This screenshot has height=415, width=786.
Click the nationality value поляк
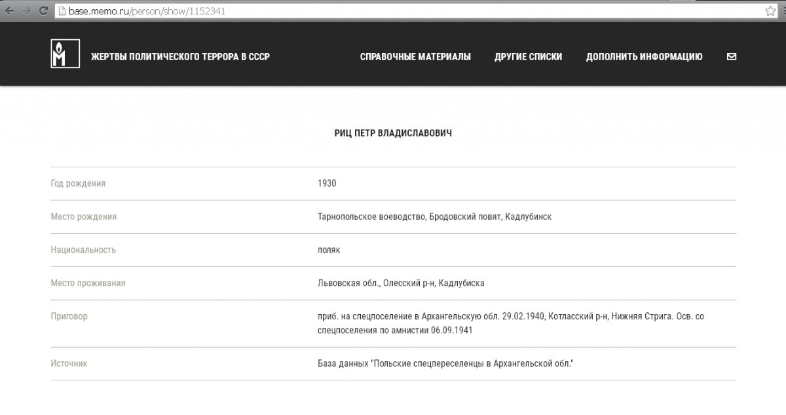(x=329, y=250)
